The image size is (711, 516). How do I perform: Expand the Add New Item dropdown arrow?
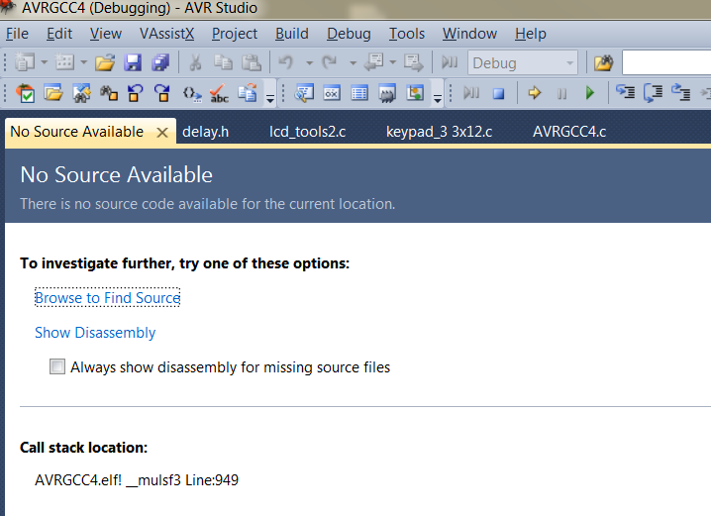point(84,62)
